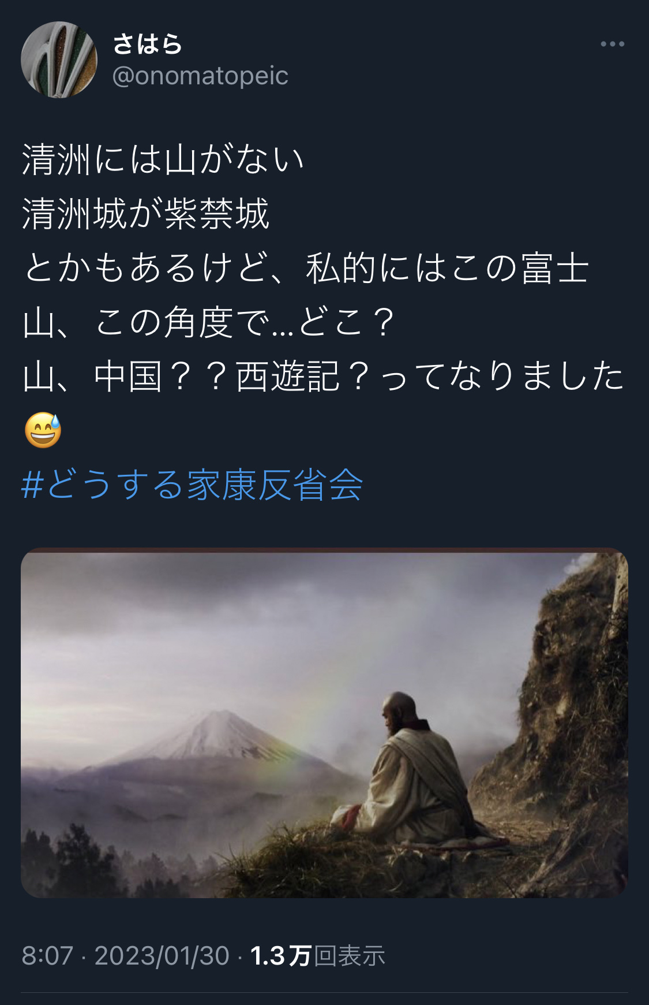Click the 2023/01/30 post date
Image resolution: width=649 pixels, height=1005 pixels.
click(162, 956)
